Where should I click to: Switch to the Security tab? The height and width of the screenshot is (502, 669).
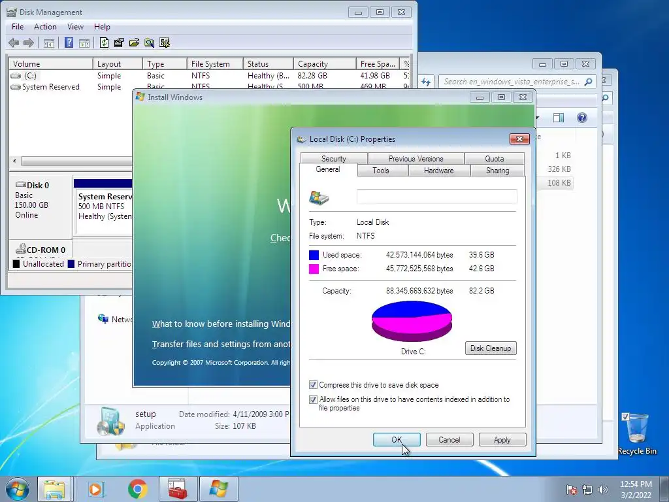click(334, 158)
